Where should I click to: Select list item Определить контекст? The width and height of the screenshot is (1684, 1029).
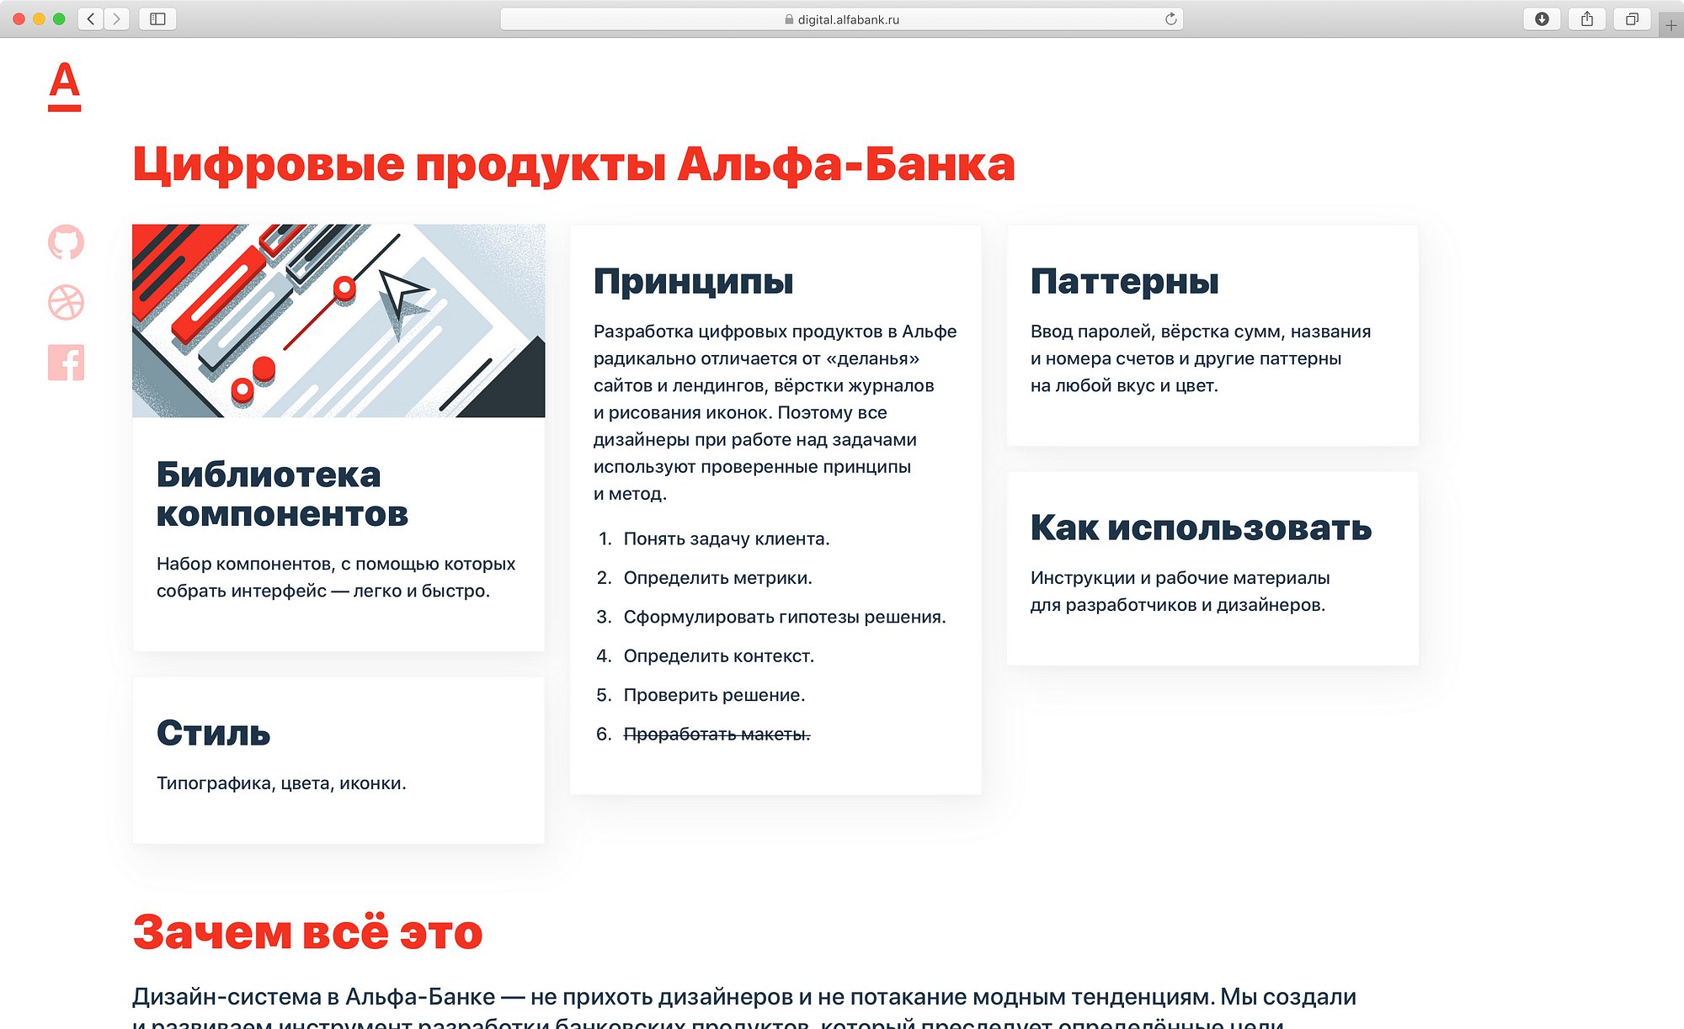pyautogui.click(x=718, y=656)
